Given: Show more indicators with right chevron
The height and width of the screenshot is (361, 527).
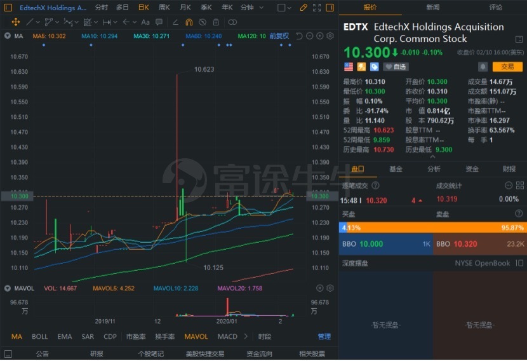Looking at the screenshot, I should (246, 336).
